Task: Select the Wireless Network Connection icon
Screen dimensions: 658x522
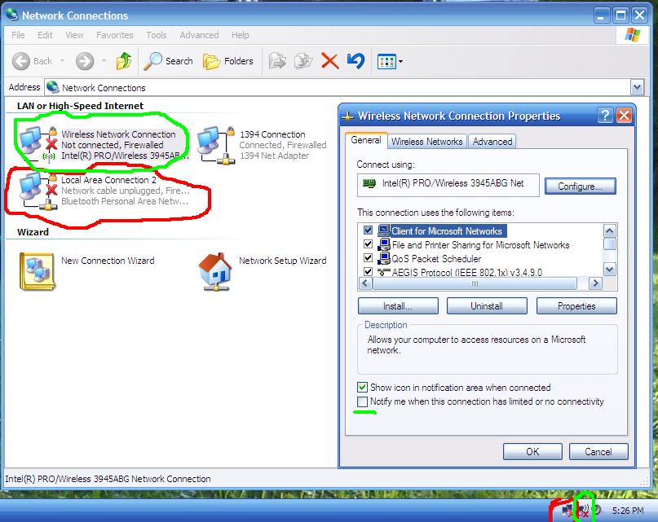Action: [38, 144]
